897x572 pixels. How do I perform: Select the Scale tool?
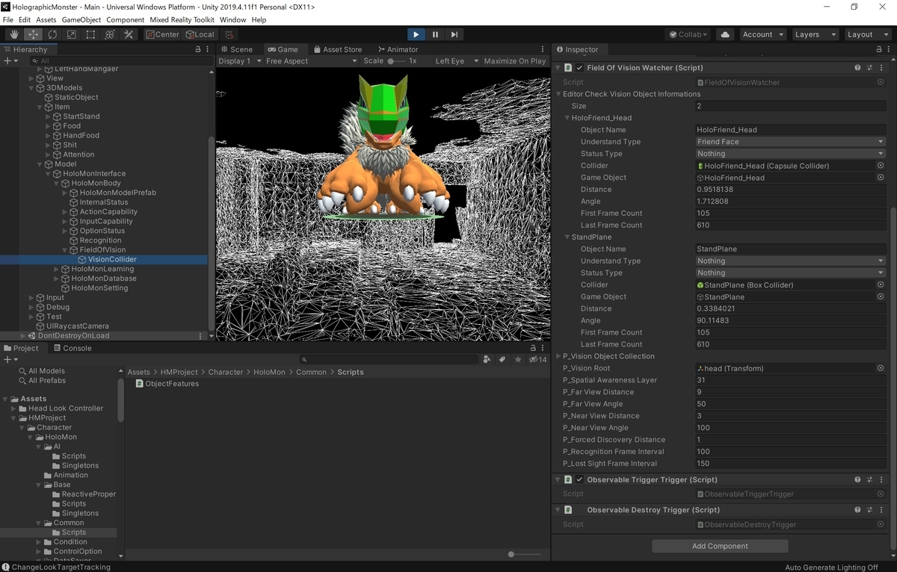coord(72,34)
